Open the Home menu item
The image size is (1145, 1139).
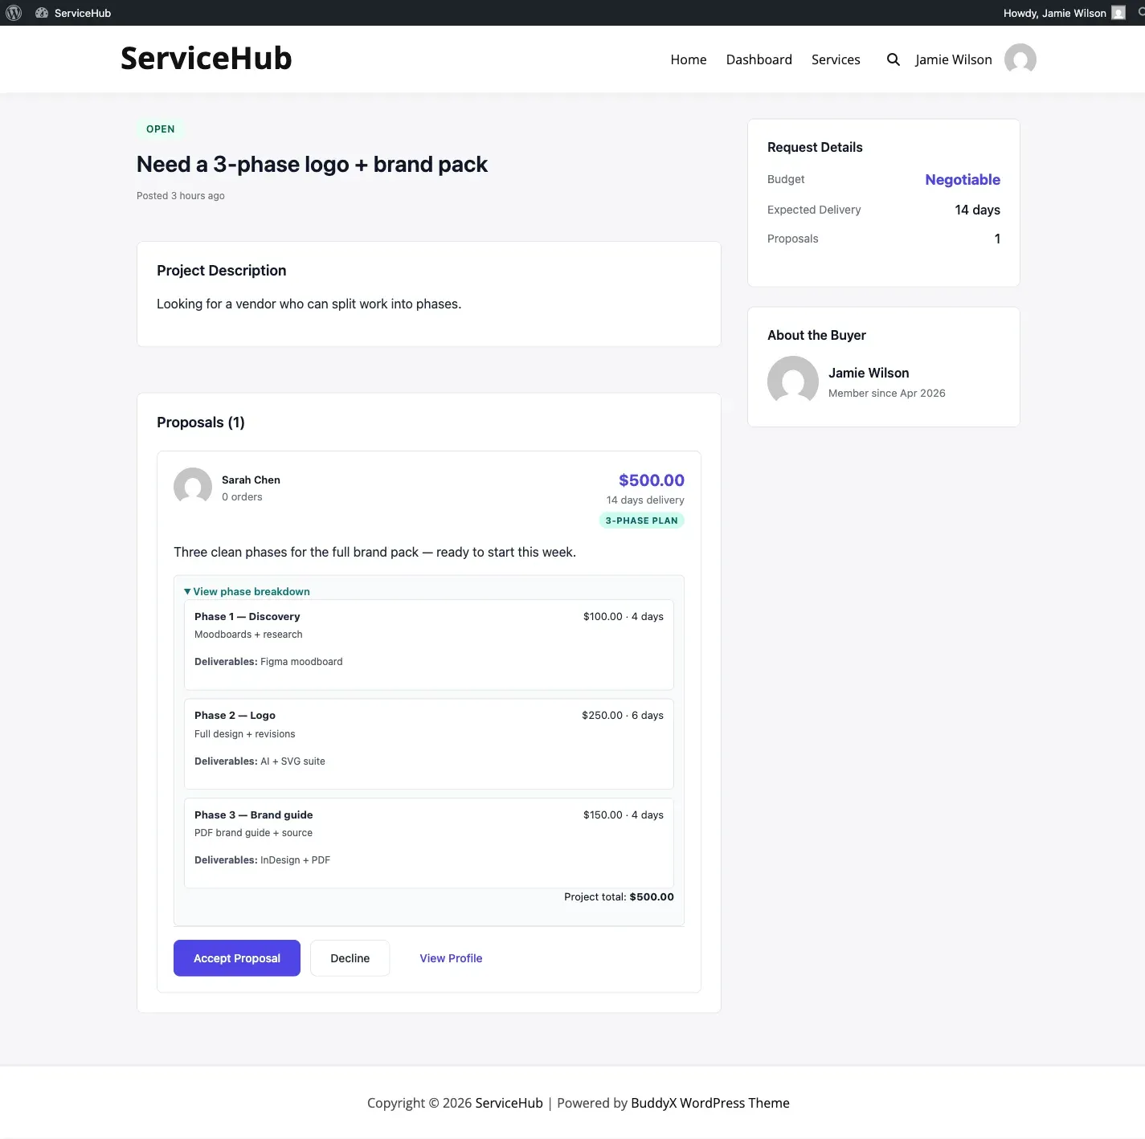pyautogui.click(x=689, y=59)
